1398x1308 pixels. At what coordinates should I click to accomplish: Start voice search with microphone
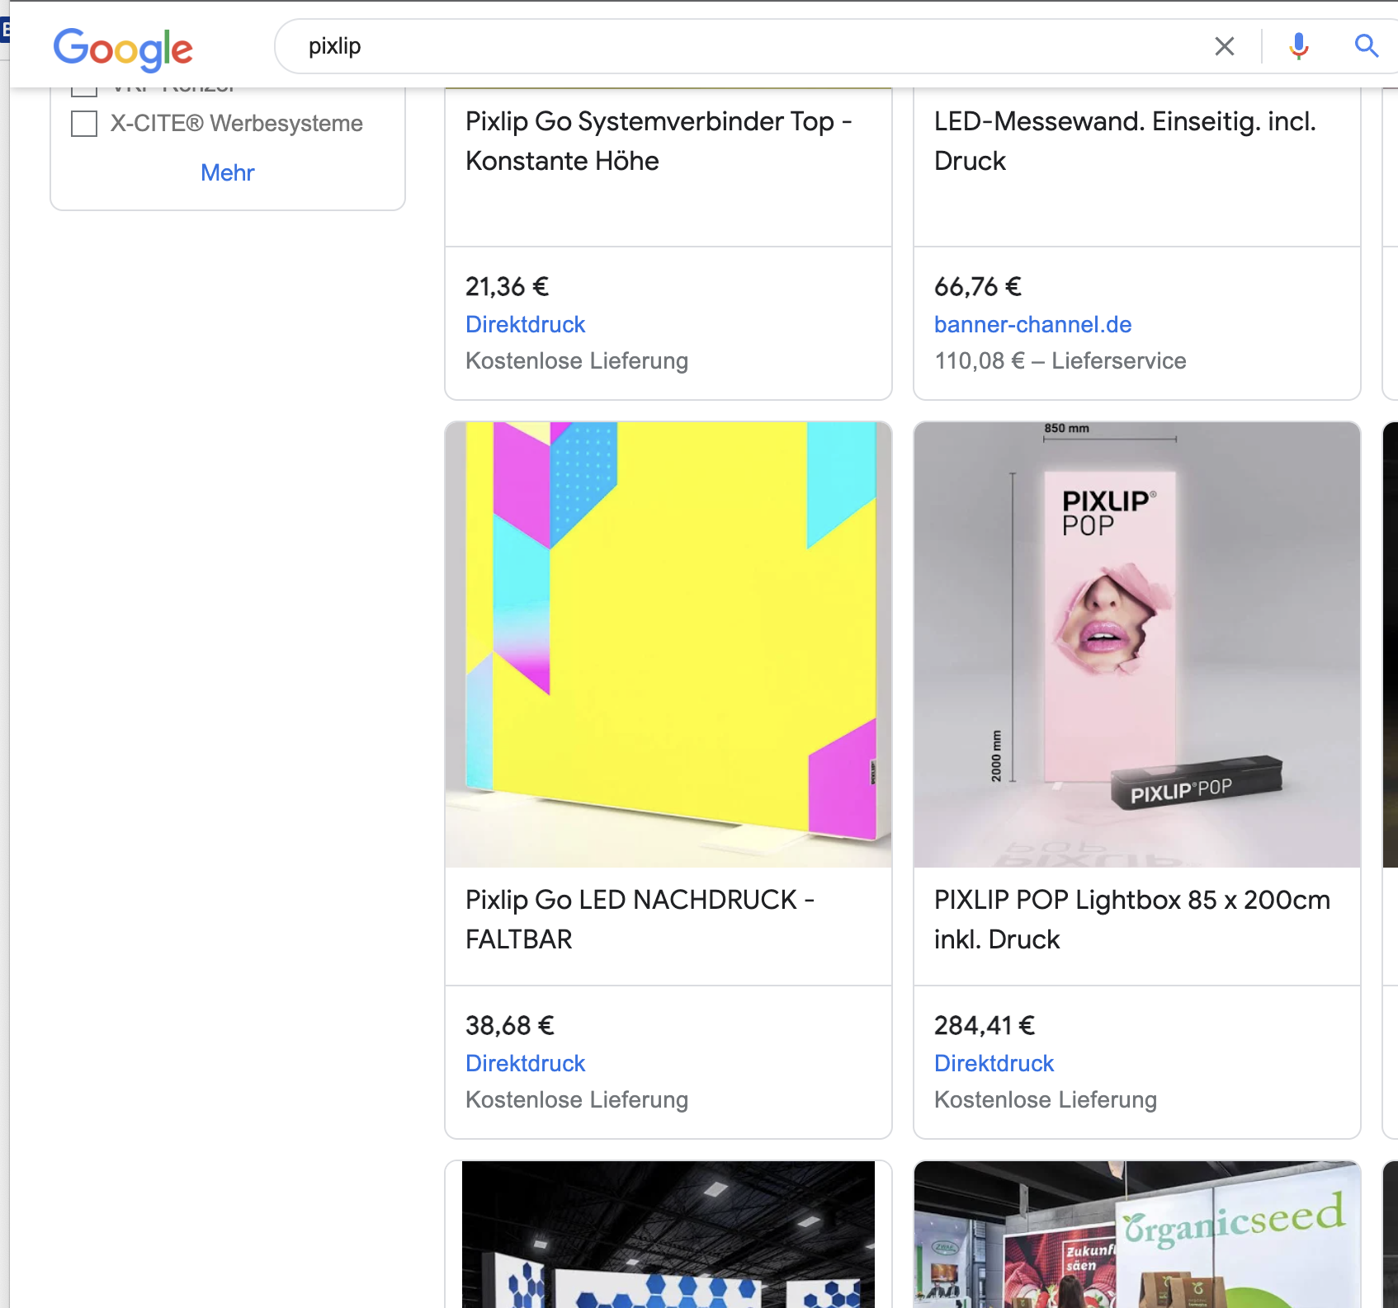click(1298, 46)
